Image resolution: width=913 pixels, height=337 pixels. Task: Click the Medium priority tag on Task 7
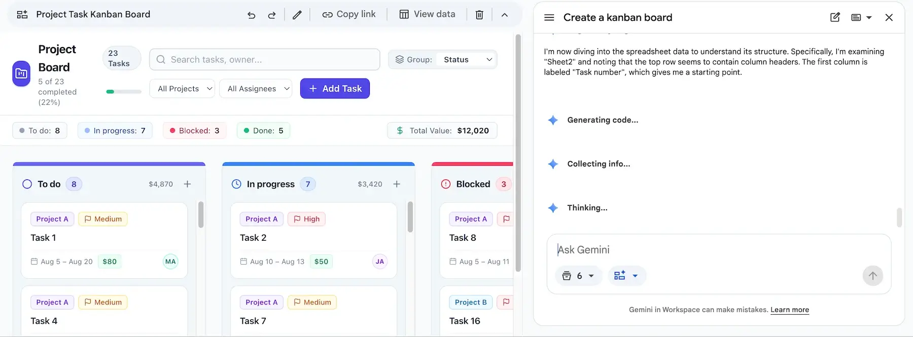312,302
